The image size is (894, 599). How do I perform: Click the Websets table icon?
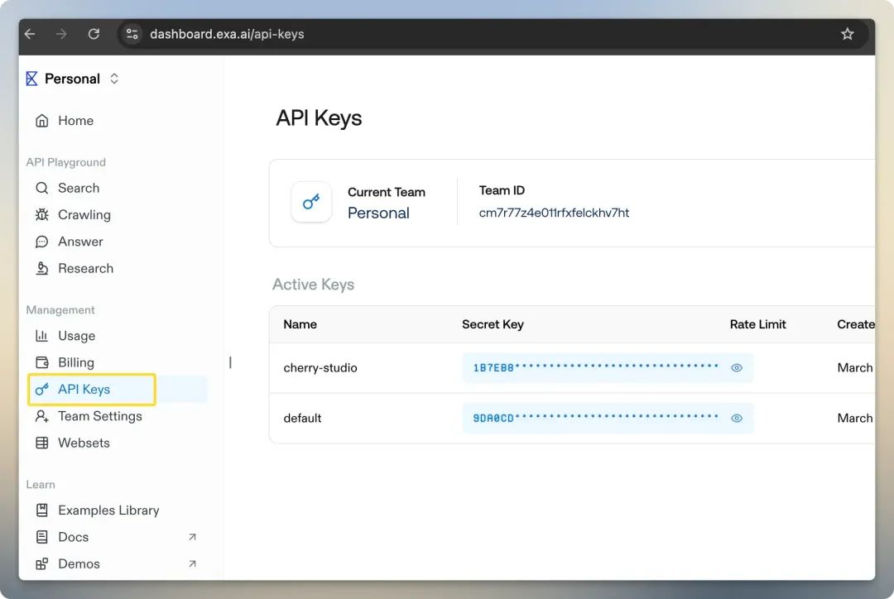[41, 443]
